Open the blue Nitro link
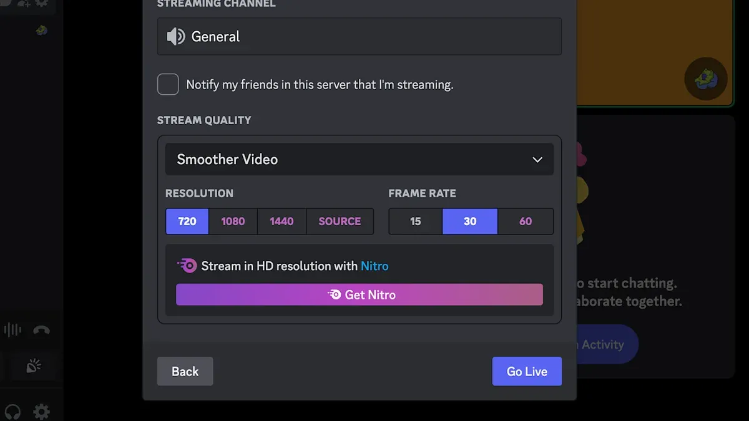 374,266
